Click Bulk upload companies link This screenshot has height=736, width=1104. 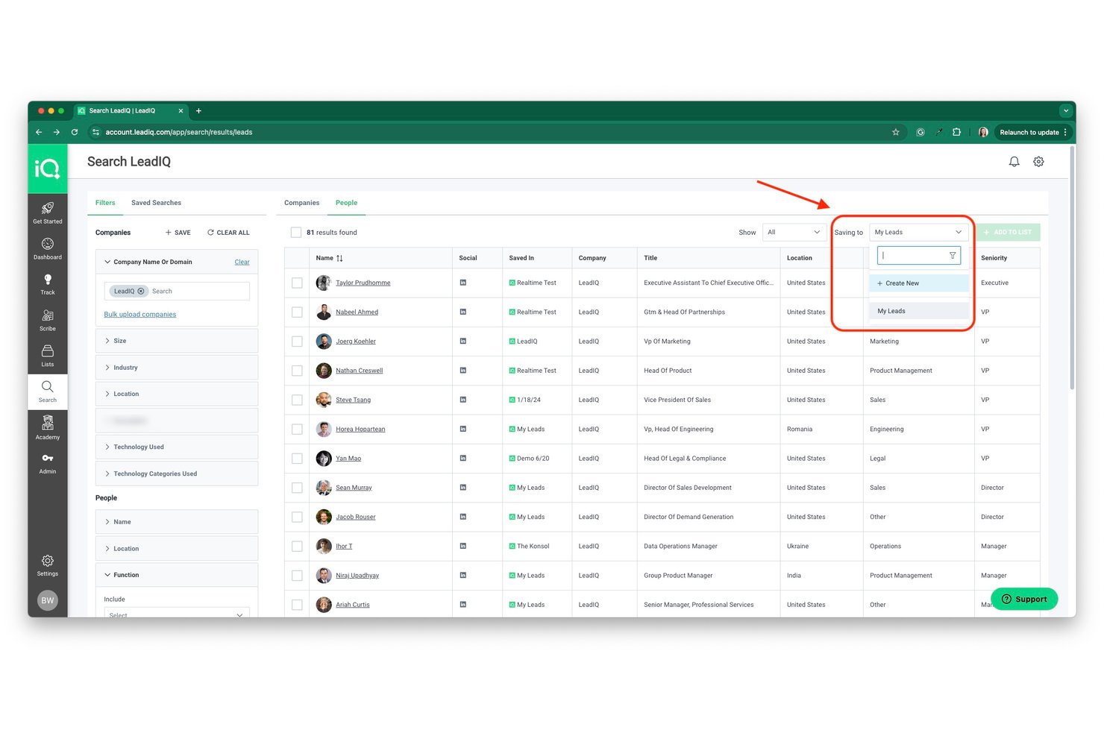(140, 315)
